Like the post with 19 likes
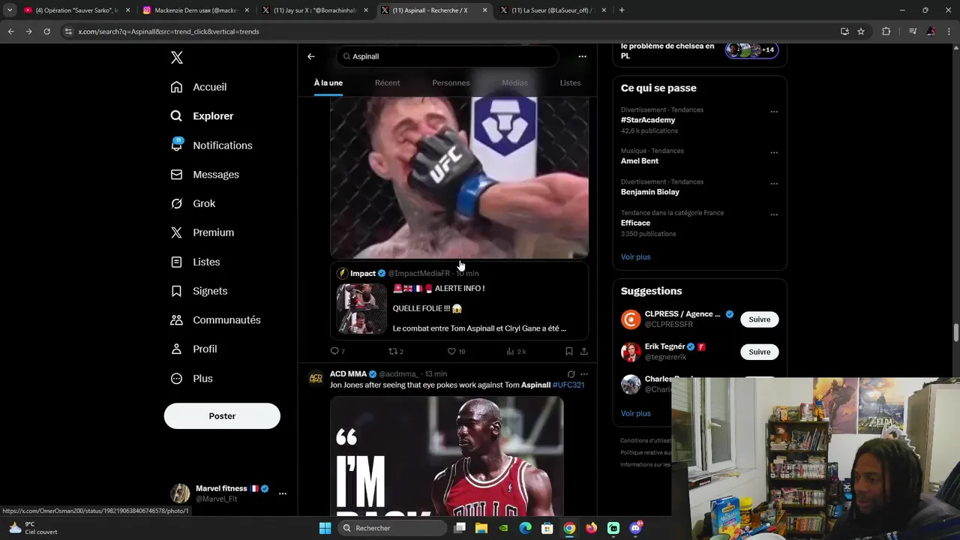The width and height of the screenshot is (960, 540). [456, 352]
